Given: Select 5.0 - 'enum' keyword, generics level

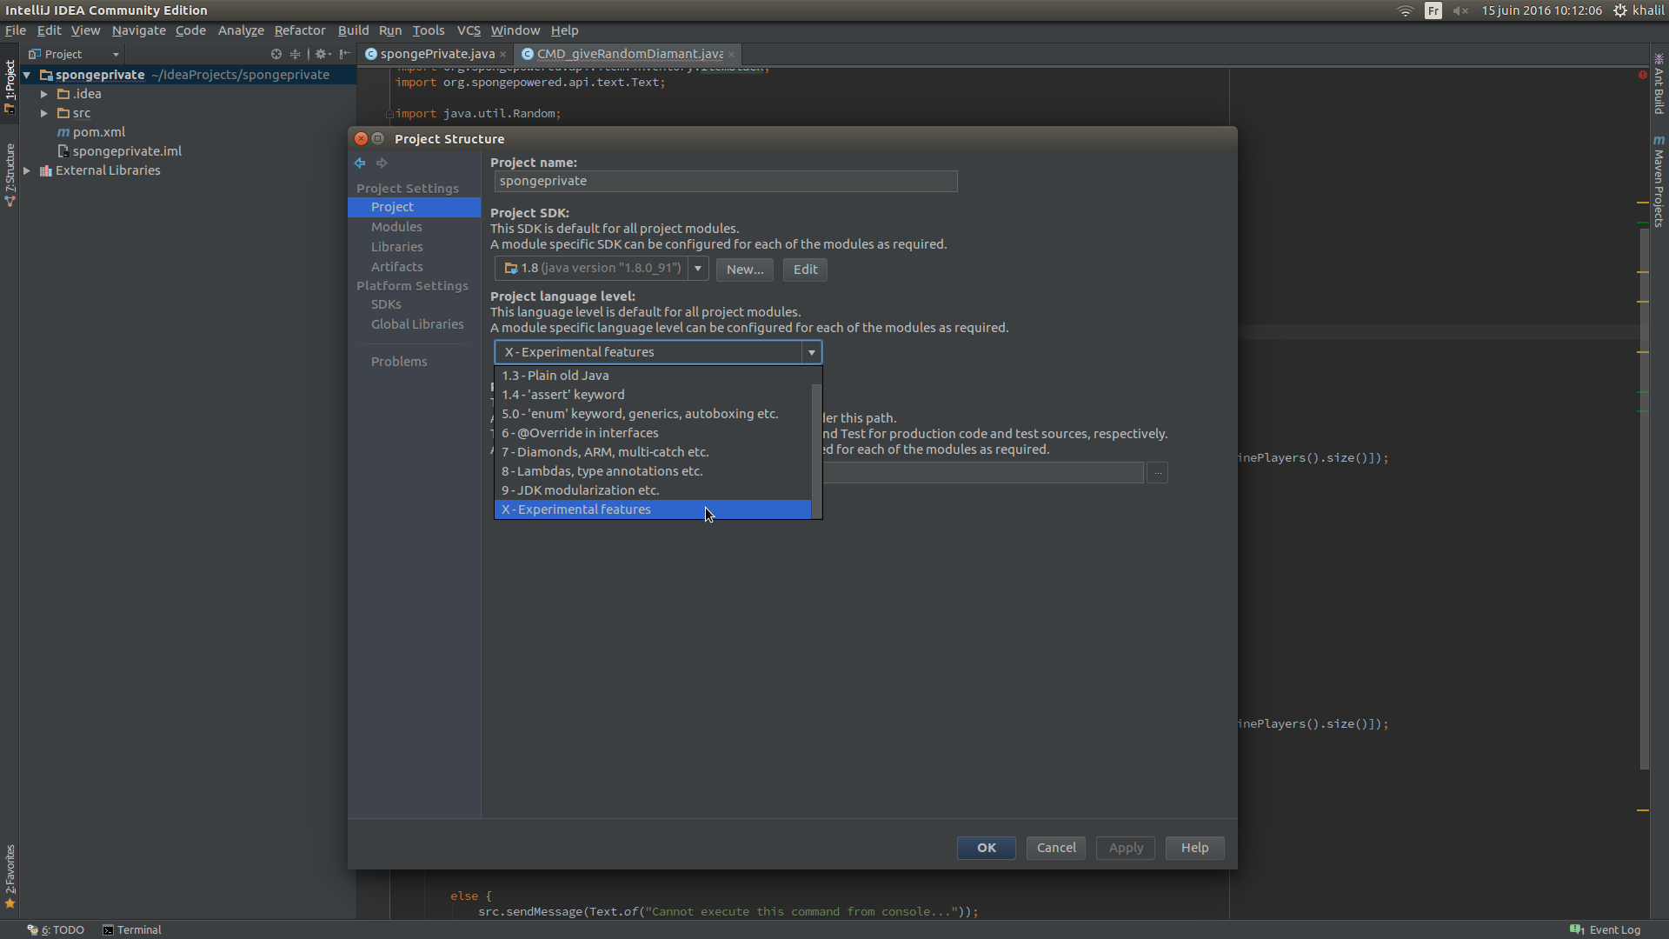Looking at the screenshot, I should pyautogui.click(x=653, y=414).
